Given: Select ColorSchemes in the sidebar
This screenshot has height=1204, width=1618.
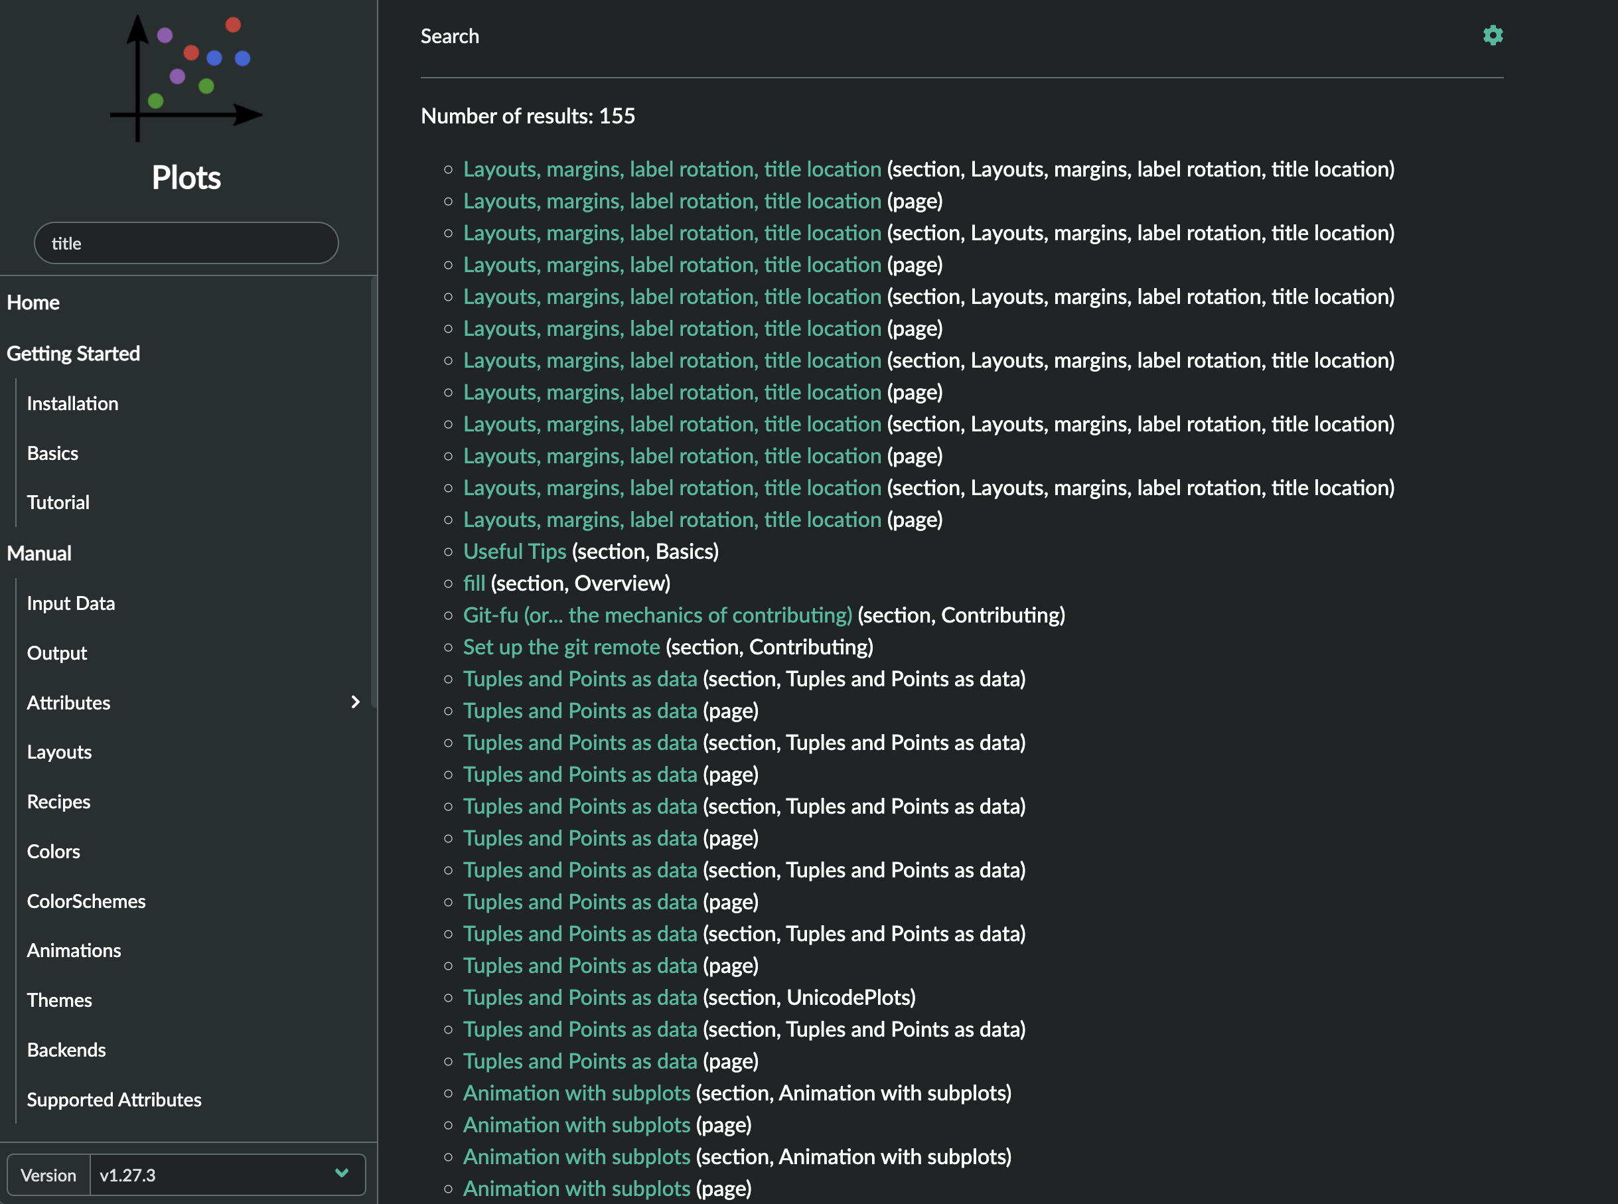Looking at the screenshot, I should point(86,901).
